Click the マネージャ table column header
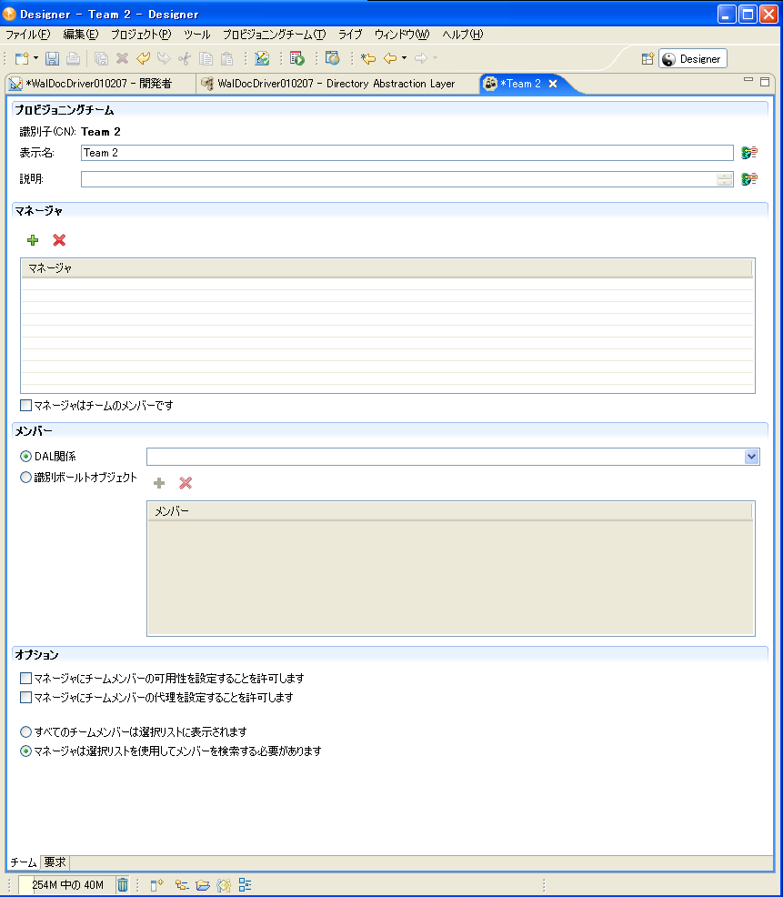Image resolution: width=783 pixels, height=897 pixels. pyautogui.click(x=386, y=268)
